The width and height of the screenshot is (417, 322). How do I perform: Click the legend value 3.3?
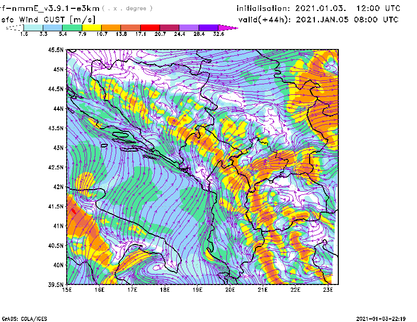pyautogui.click(x=43, y=34)
